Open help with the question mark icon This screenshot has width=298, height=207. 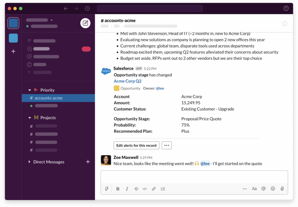point(286,8)
